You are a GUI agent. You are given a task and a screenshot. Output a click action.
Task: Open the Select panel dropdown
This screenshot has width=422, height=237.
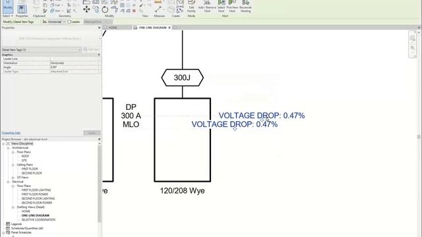(x=7, y=16)
